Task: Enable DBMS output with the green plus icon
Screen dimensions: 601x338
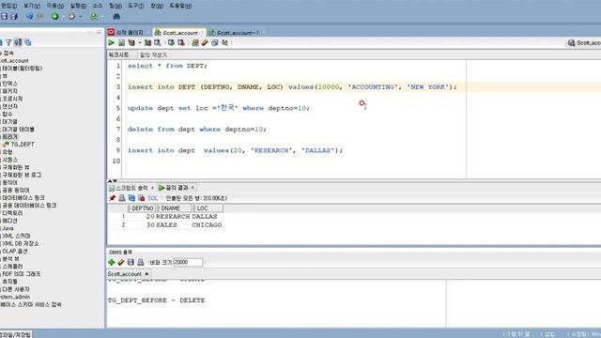Action: pyautogui.click(x=112, y=263)
